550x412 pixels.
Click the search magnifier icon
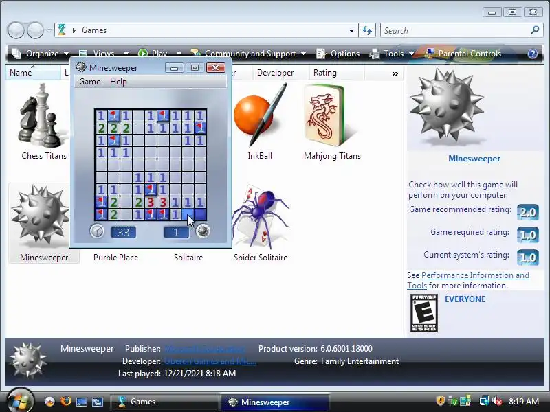coord(535,30)
